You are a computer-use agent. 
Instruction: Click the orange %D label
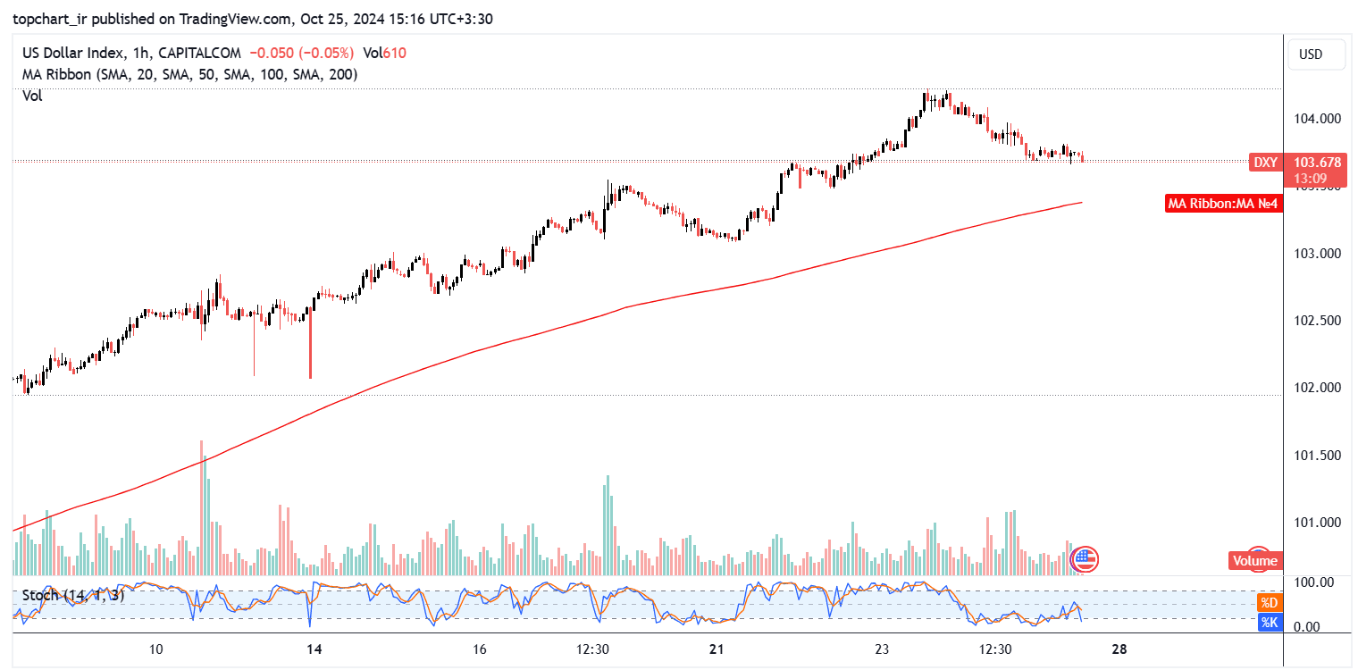point(1269,602)
